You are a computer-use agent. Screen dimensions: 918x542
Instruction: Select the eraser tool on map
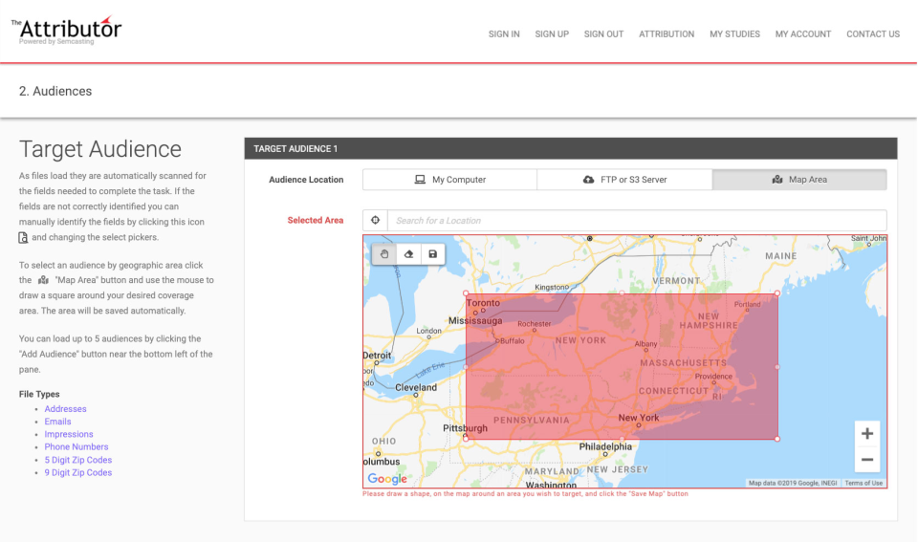408,254
